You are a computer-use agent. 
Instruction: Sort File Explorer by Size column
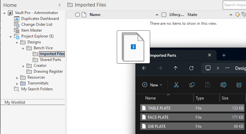click(225, 98)
